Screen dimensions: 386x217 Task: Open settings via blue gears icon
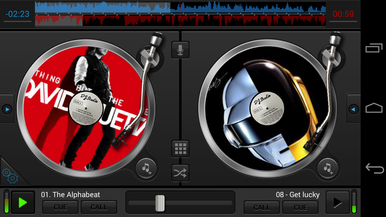[x=10, y=176]
